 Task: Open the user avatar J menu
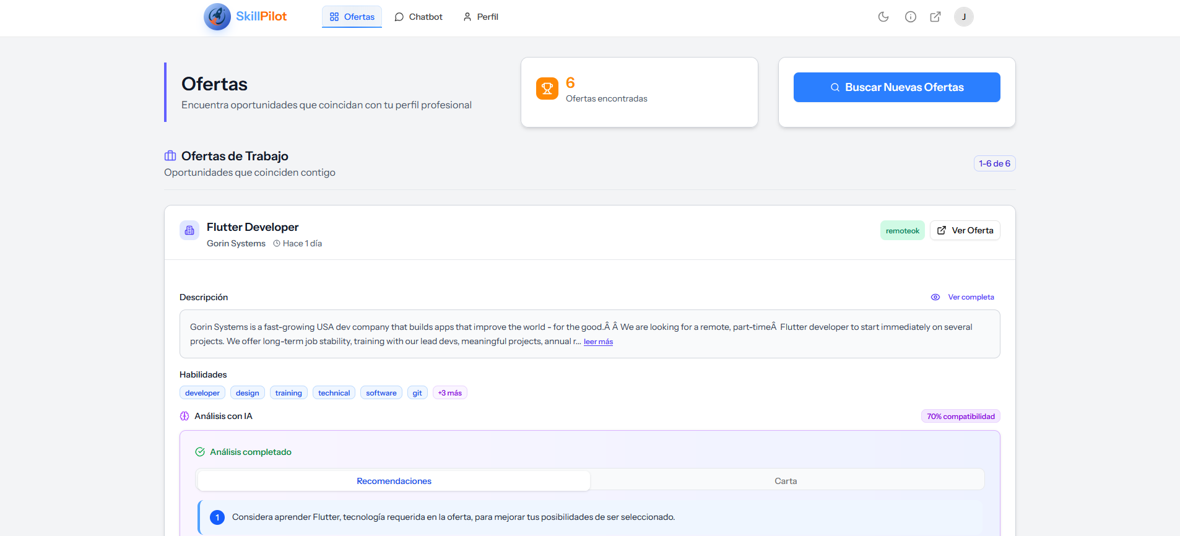(963, 17)
